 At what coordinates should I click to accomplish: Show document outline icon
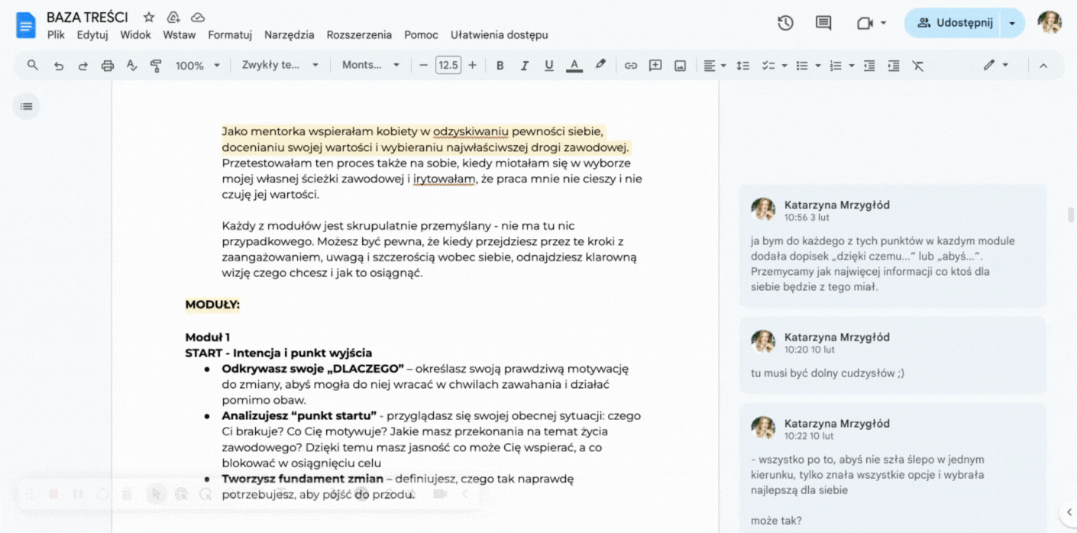pos(27,106)
